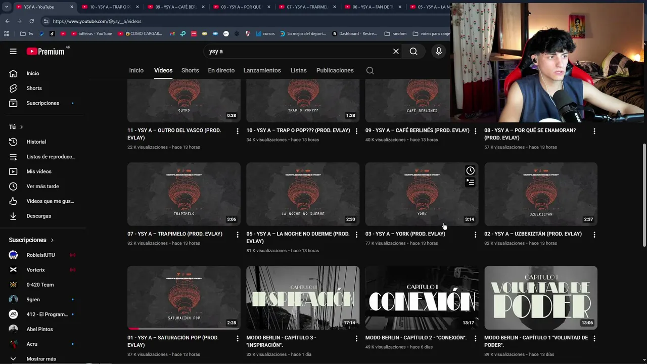This screenshot has height=364, width=647.
Task: Expand the Suscripciones section chevron
Action: click(52, 240)
